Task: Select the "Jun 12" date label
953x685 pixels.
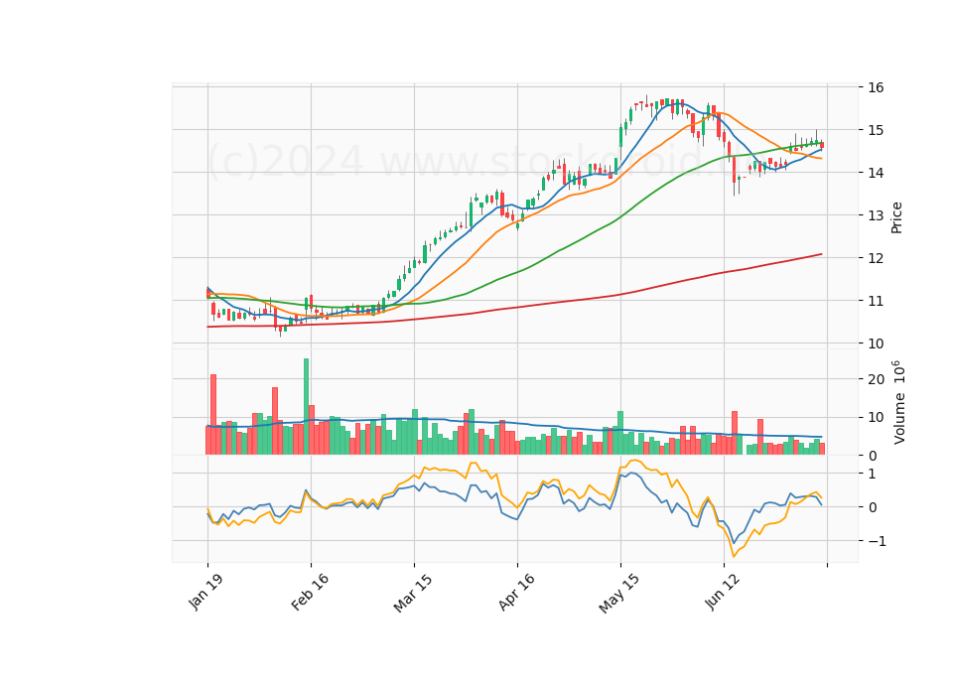Action: coord(723,592)
